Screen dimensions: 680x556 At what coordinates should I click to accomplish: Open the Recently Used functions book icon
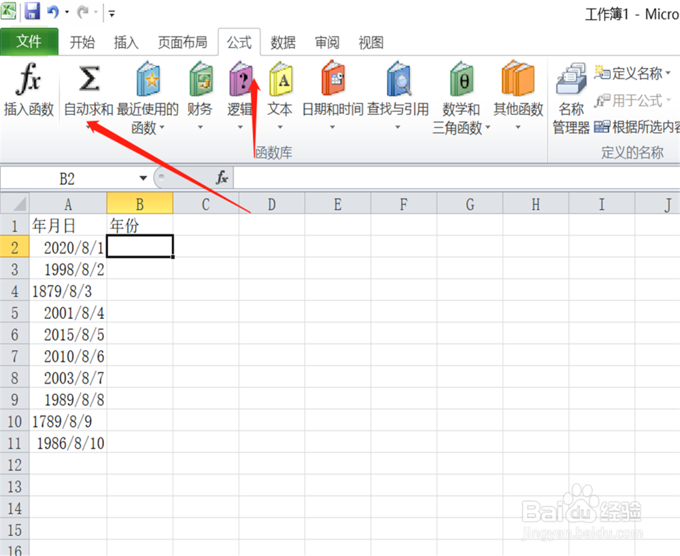coord(148,79)
